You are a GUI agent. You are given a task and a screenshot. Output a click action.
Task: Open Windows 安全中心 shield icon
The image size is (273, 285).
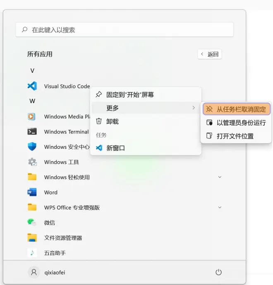[x=32, y=146]
